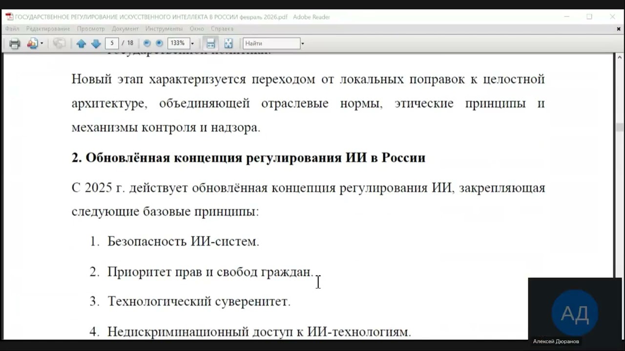The height and width of the screenshot is (351, 625).
Task: Zoom out with the minus icon
Action: (147, 43)
